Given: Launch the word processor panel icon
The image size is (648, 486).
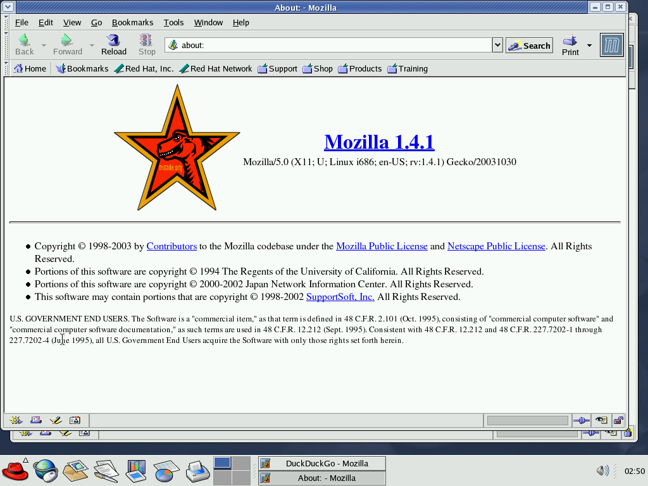Looking at the screenshot, I should 106,471.
